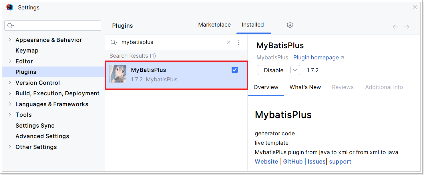424x175 pixels.
Task: Uncheck the MyBatisPlus enabled checkbox
Action: 235,70
